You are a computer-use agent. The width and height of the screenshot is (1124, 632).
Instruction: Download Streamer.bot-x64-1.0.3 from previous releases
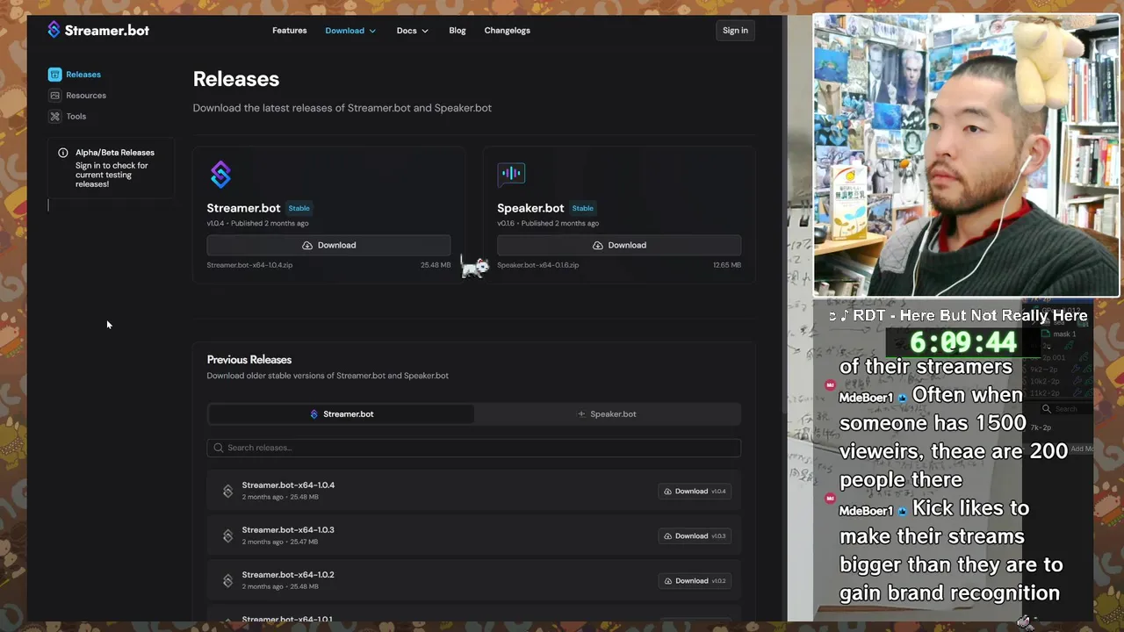tap(695, 535)
